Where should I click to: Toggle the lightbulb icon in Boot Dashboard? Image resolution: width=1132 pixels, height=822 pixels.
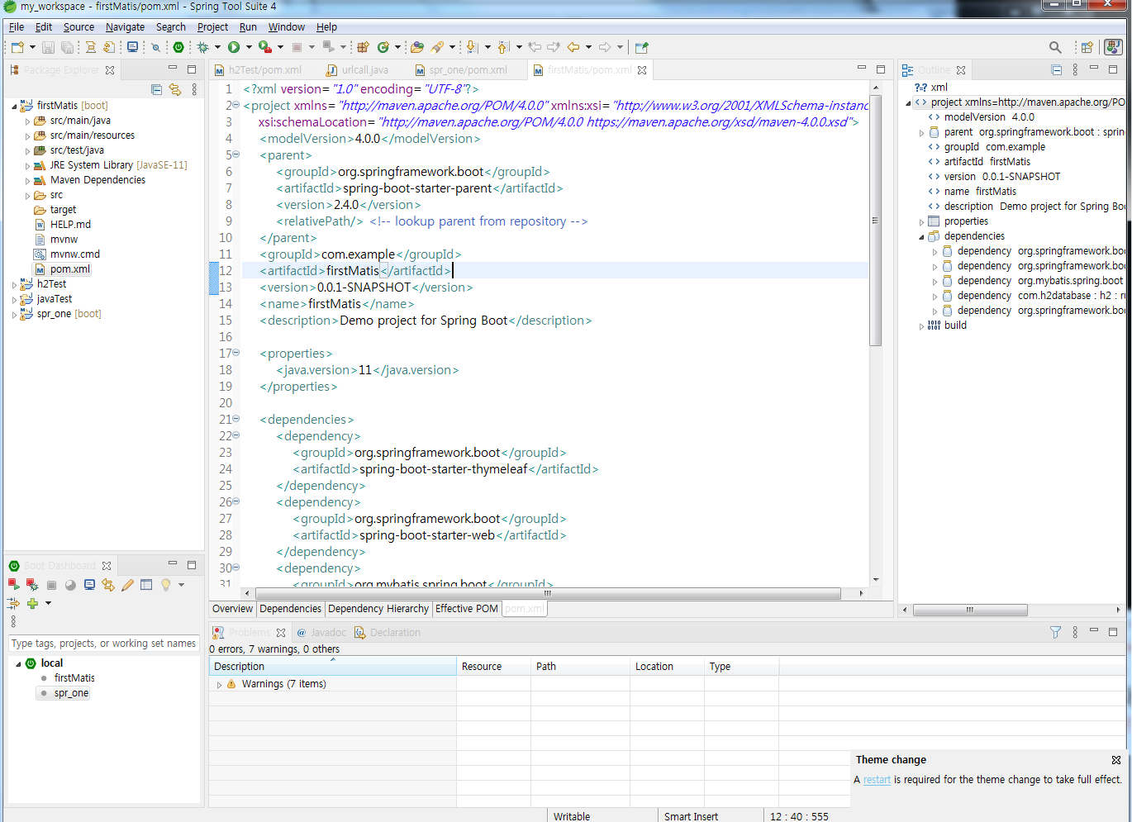pos(165,585)
